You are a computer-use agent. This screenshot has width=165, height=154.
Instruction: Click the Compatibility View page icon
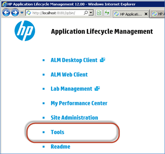pyautogui.click(x=99, y=13)
